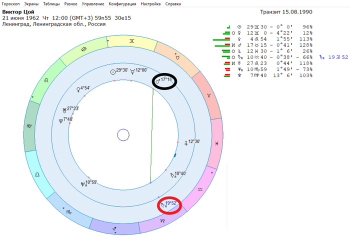Open the Разное menu
Image resolution: width=350 pixels, height=243 pixels.
coord(71,4)
